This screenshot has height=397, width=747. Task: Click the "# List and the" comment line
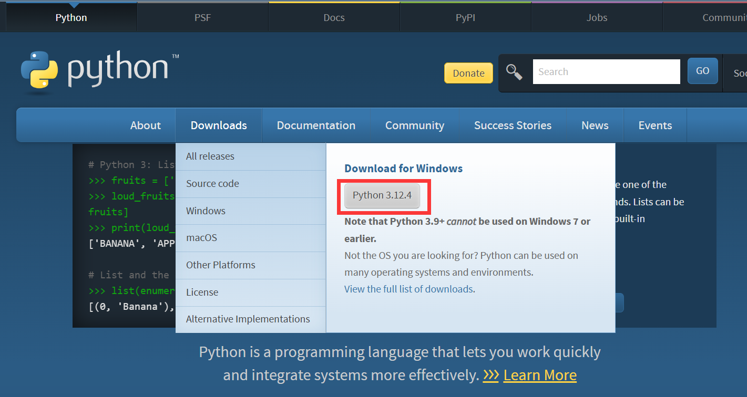click(x=129, y=275)
